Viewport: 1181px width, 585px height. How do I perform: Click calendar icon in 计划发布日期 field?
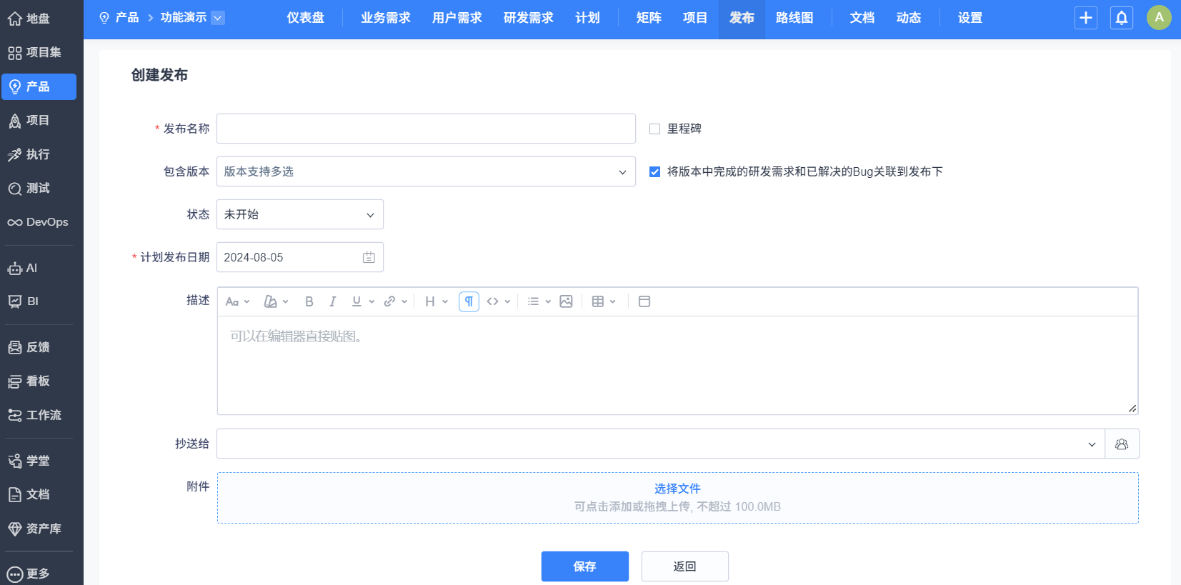tap(369, 258)
